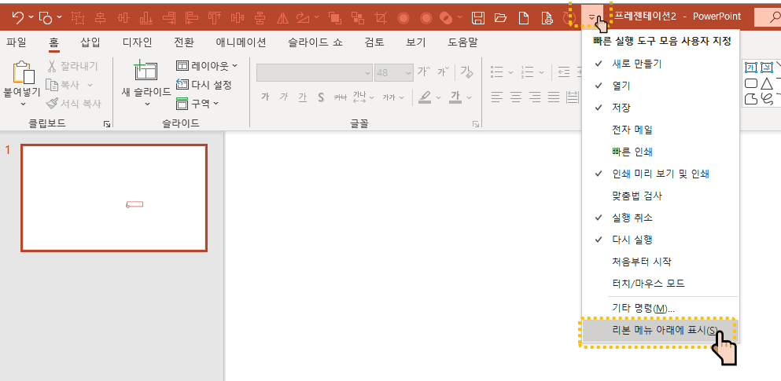Screen dimensions: 781x381
Task: Open the 클립보드 group dialog launcher
Action: 107,124
